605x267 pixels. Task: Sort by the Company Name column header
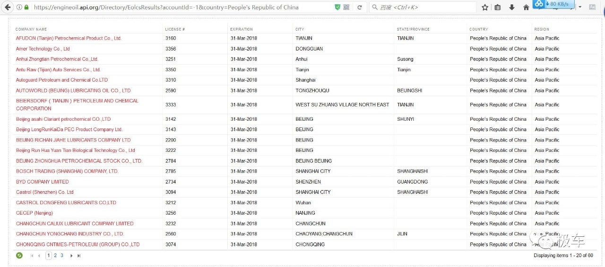coord(31,29)
